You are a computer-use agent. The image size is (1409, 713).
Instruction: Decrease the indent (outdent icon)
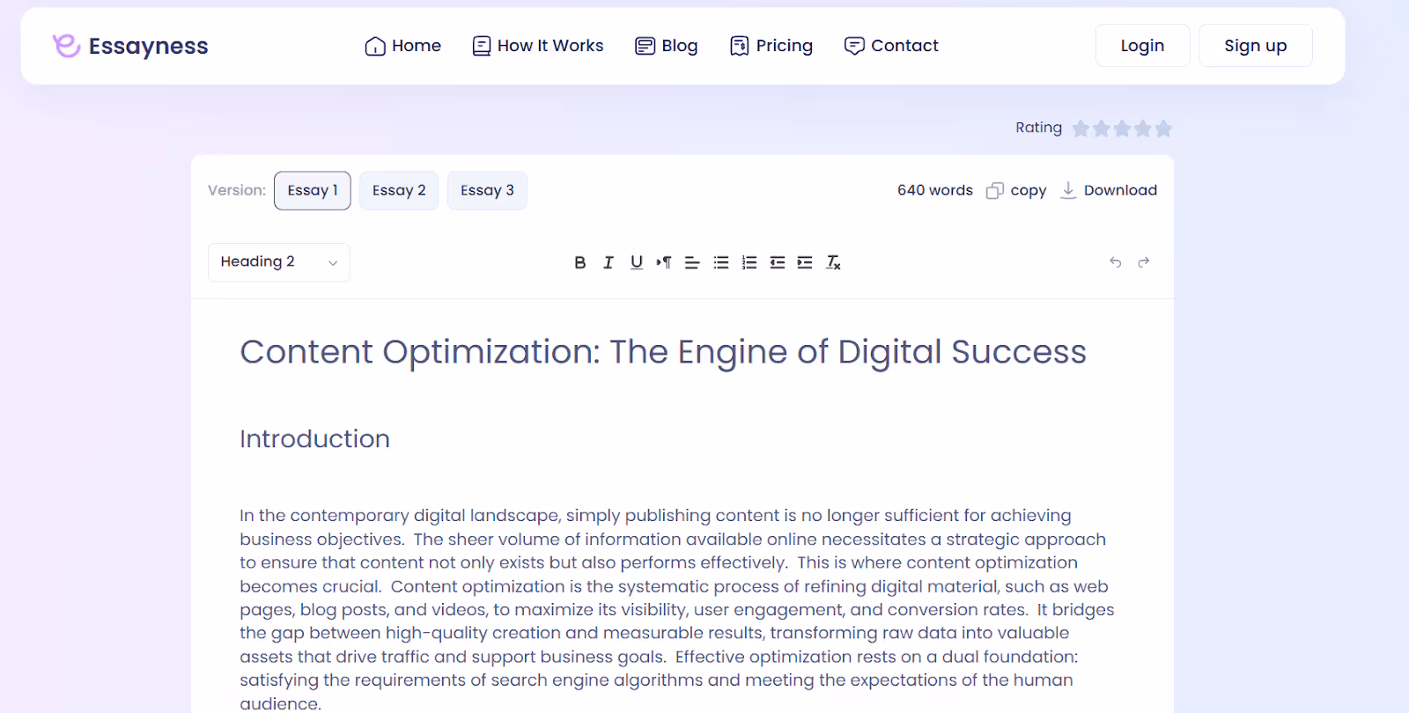click(x=777, y=262)
